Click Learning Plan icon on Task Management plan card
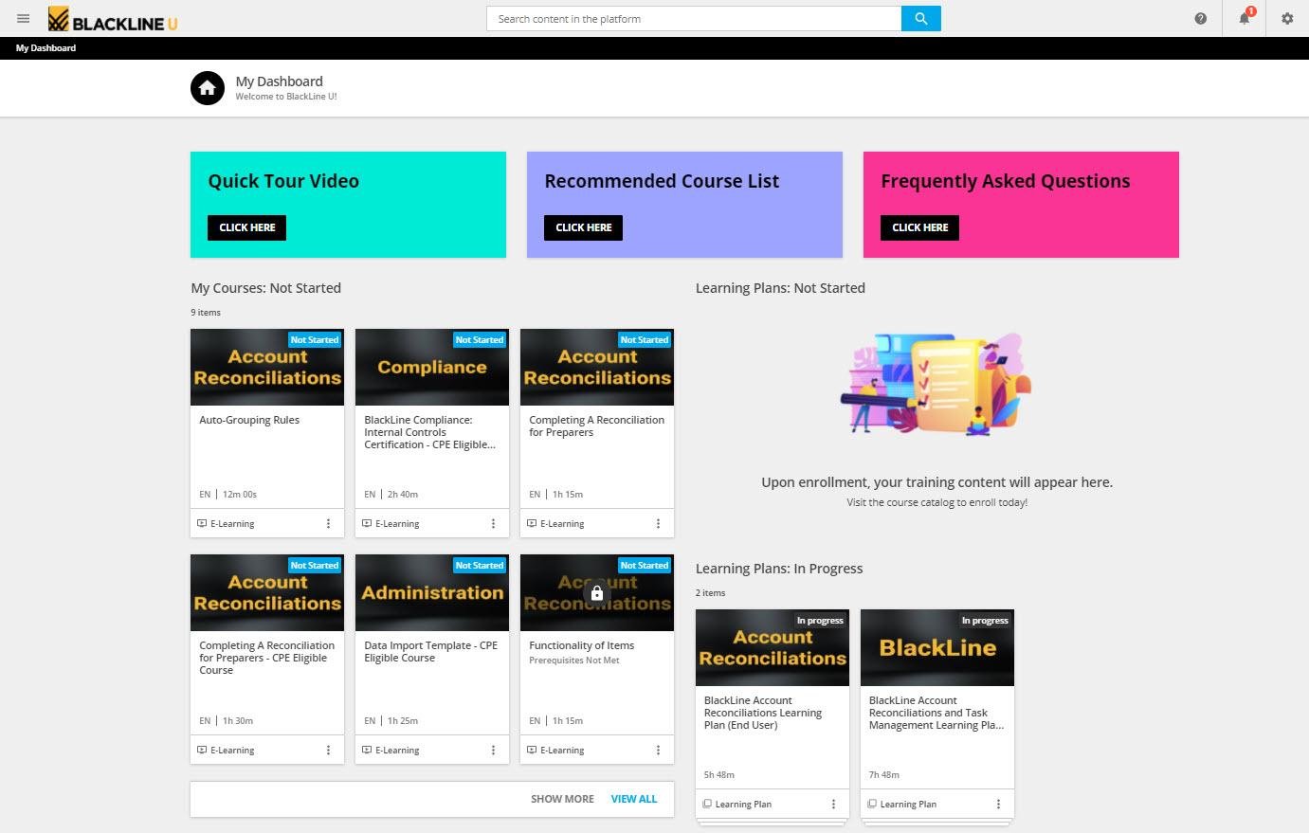 point(872,804)
